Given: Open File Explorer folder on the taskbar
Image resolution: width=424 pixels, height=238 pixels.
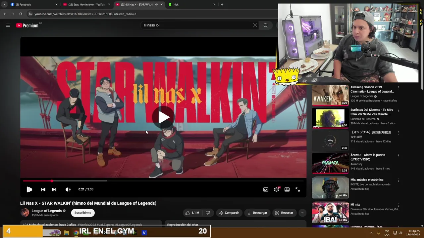Looking at the screenshot, I should click(66, 232).
